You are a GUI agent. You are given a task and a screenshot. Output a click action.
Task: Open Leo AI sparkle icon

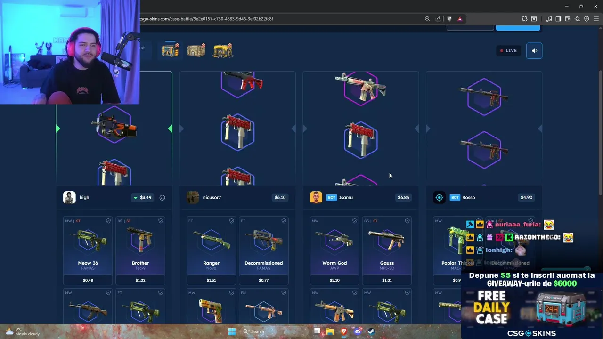pos(577,19)
